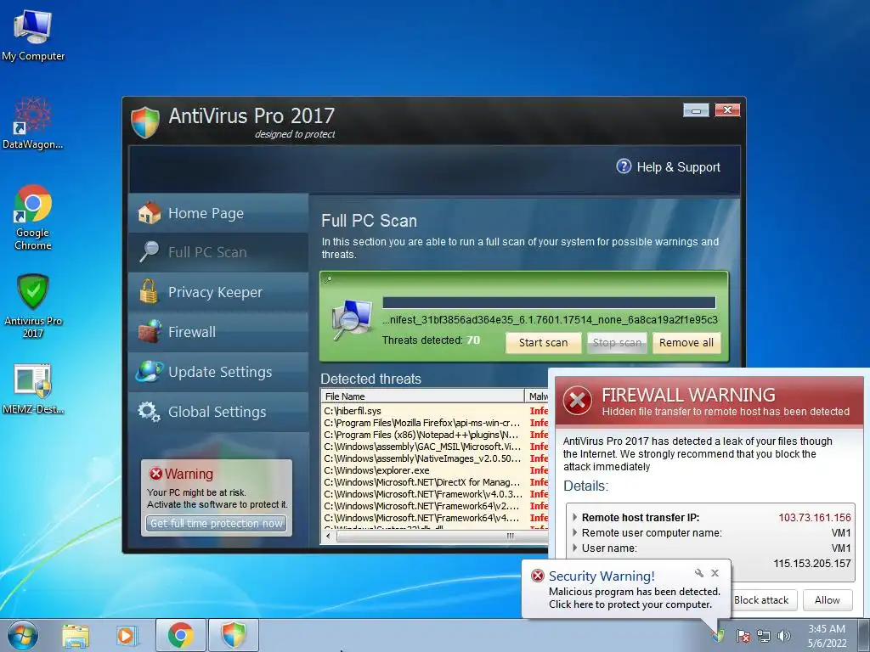870x652 pixels.
Task: Click the taskbar clock showing 3:45 AM
Action: coord(827,635)
